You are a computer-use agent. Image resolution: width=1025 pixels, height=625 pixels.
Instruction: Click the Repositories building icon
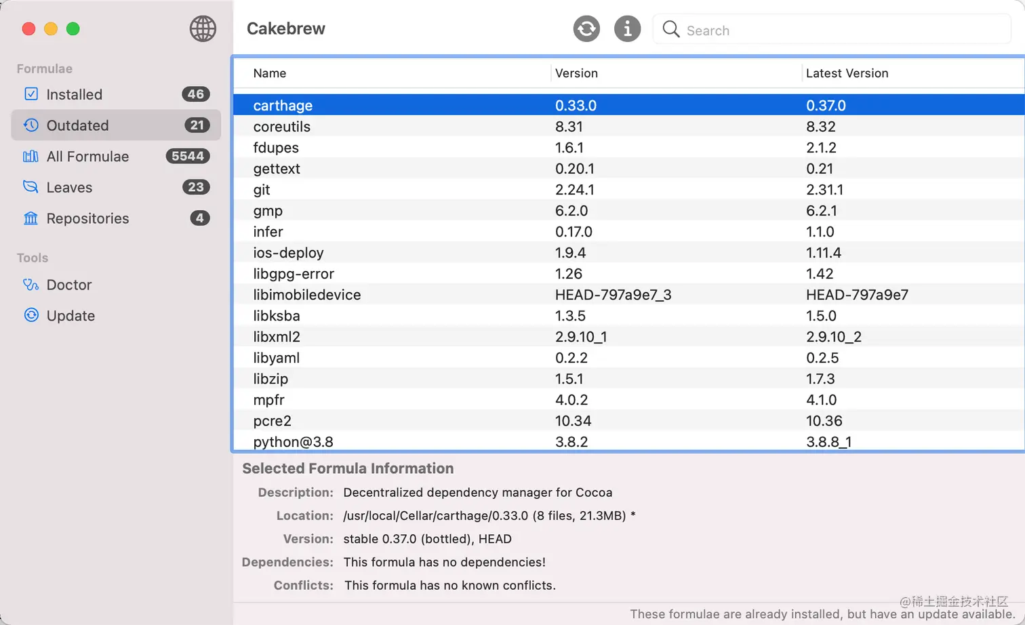coord(31,218)
